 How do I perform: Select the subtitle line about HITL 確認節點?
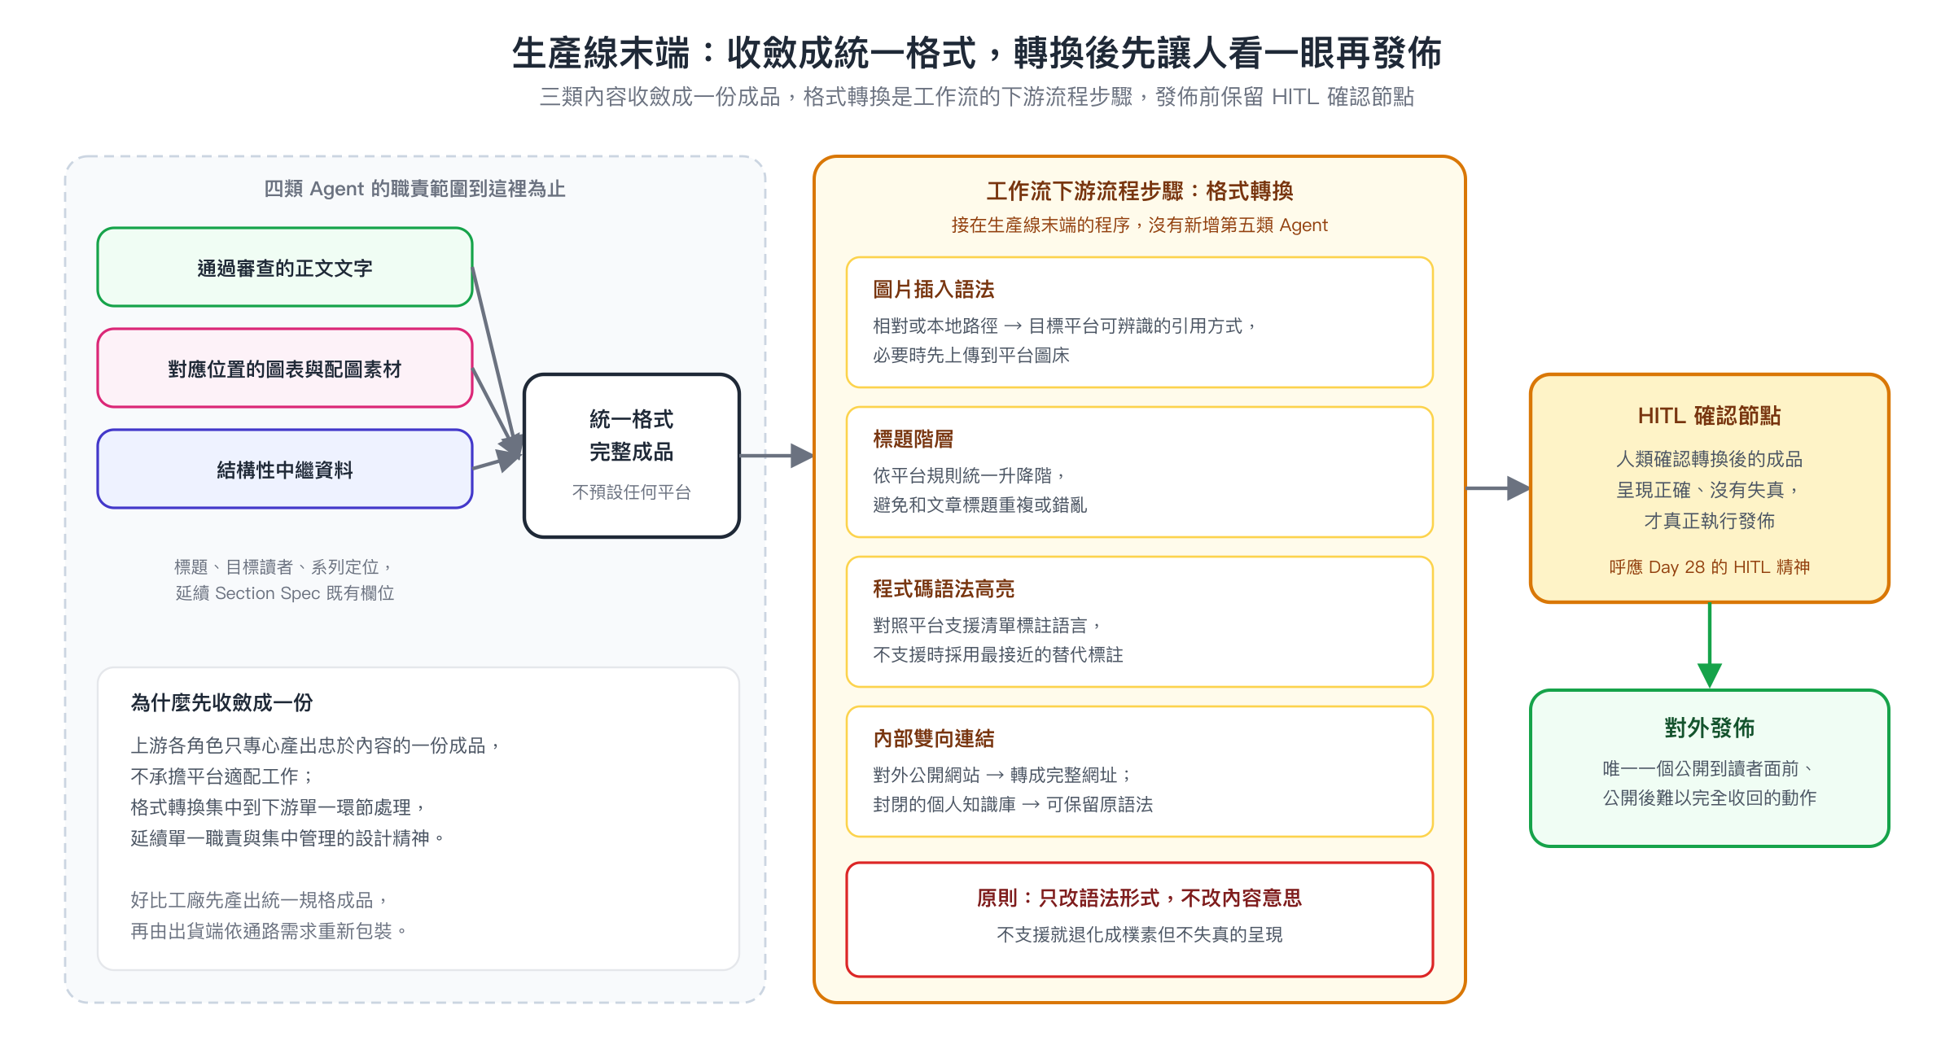[x=977, y=97]
